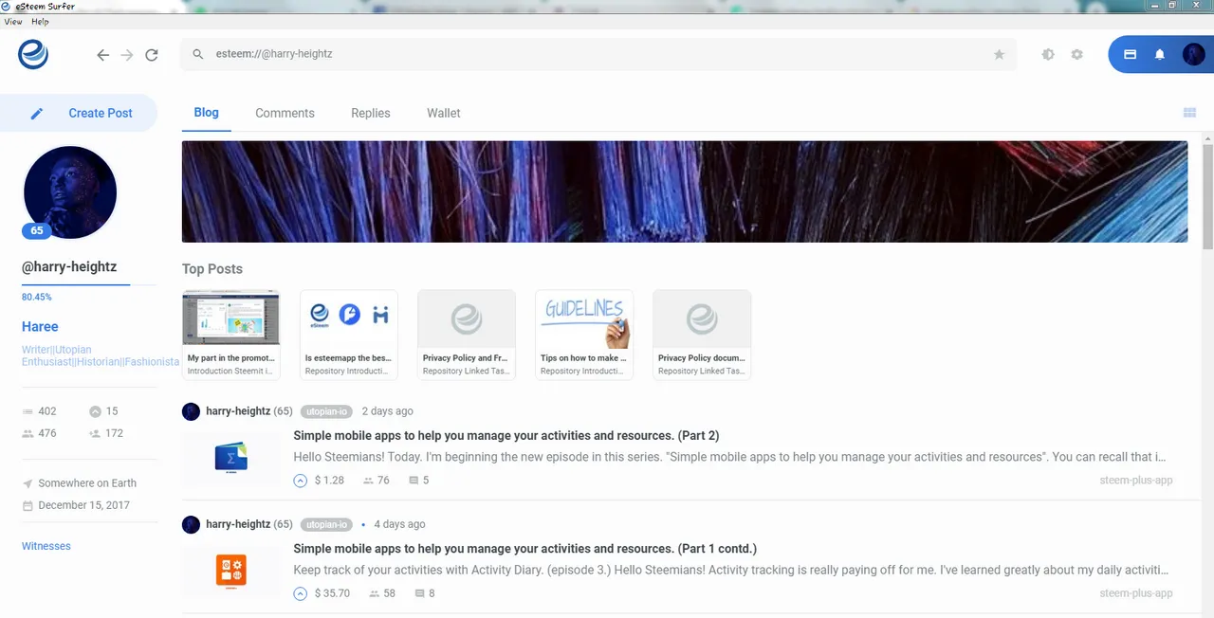This screenshot has width=1214, height=618.
Task: Click the reputation badge 65 on avatar
Action: point(37,230)
